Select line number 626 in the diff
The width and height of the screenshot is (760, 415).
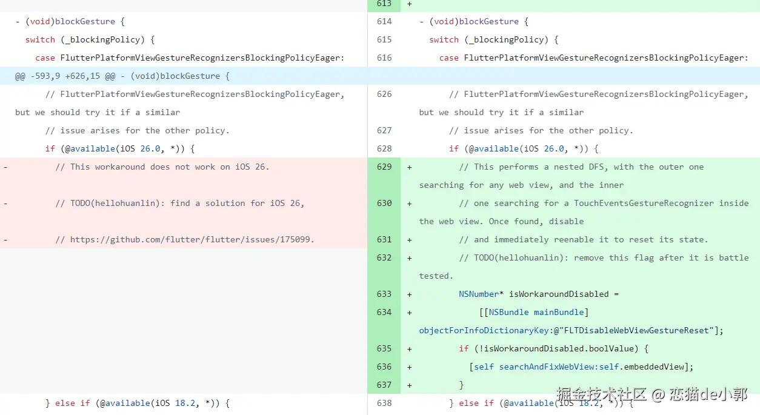384,94
